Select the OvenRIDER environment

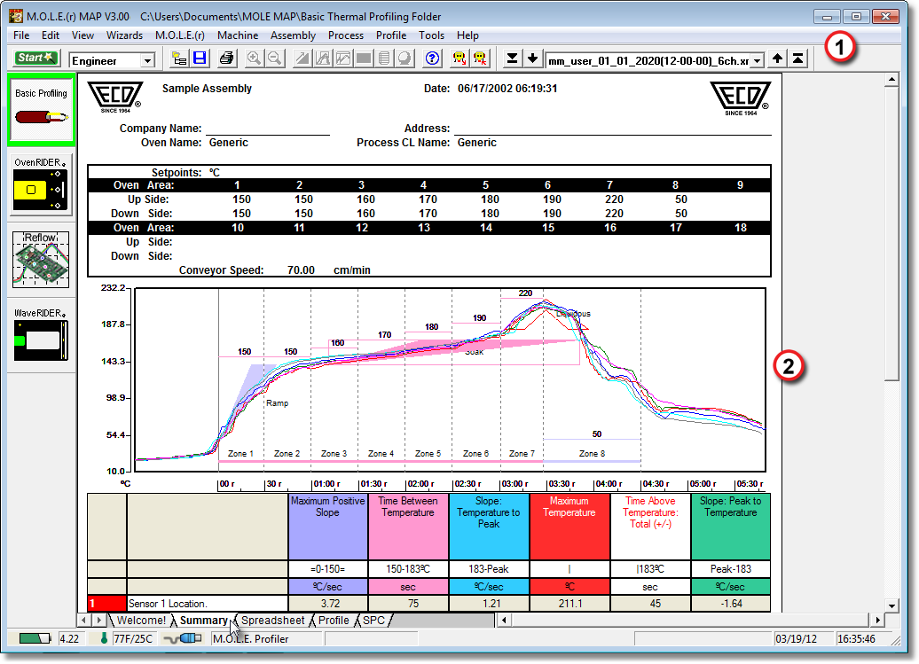coord(41,185)
